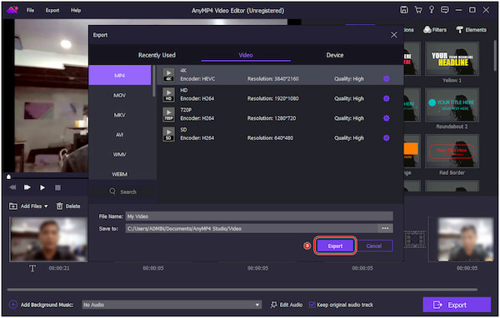Click the File Name input field

259,216
